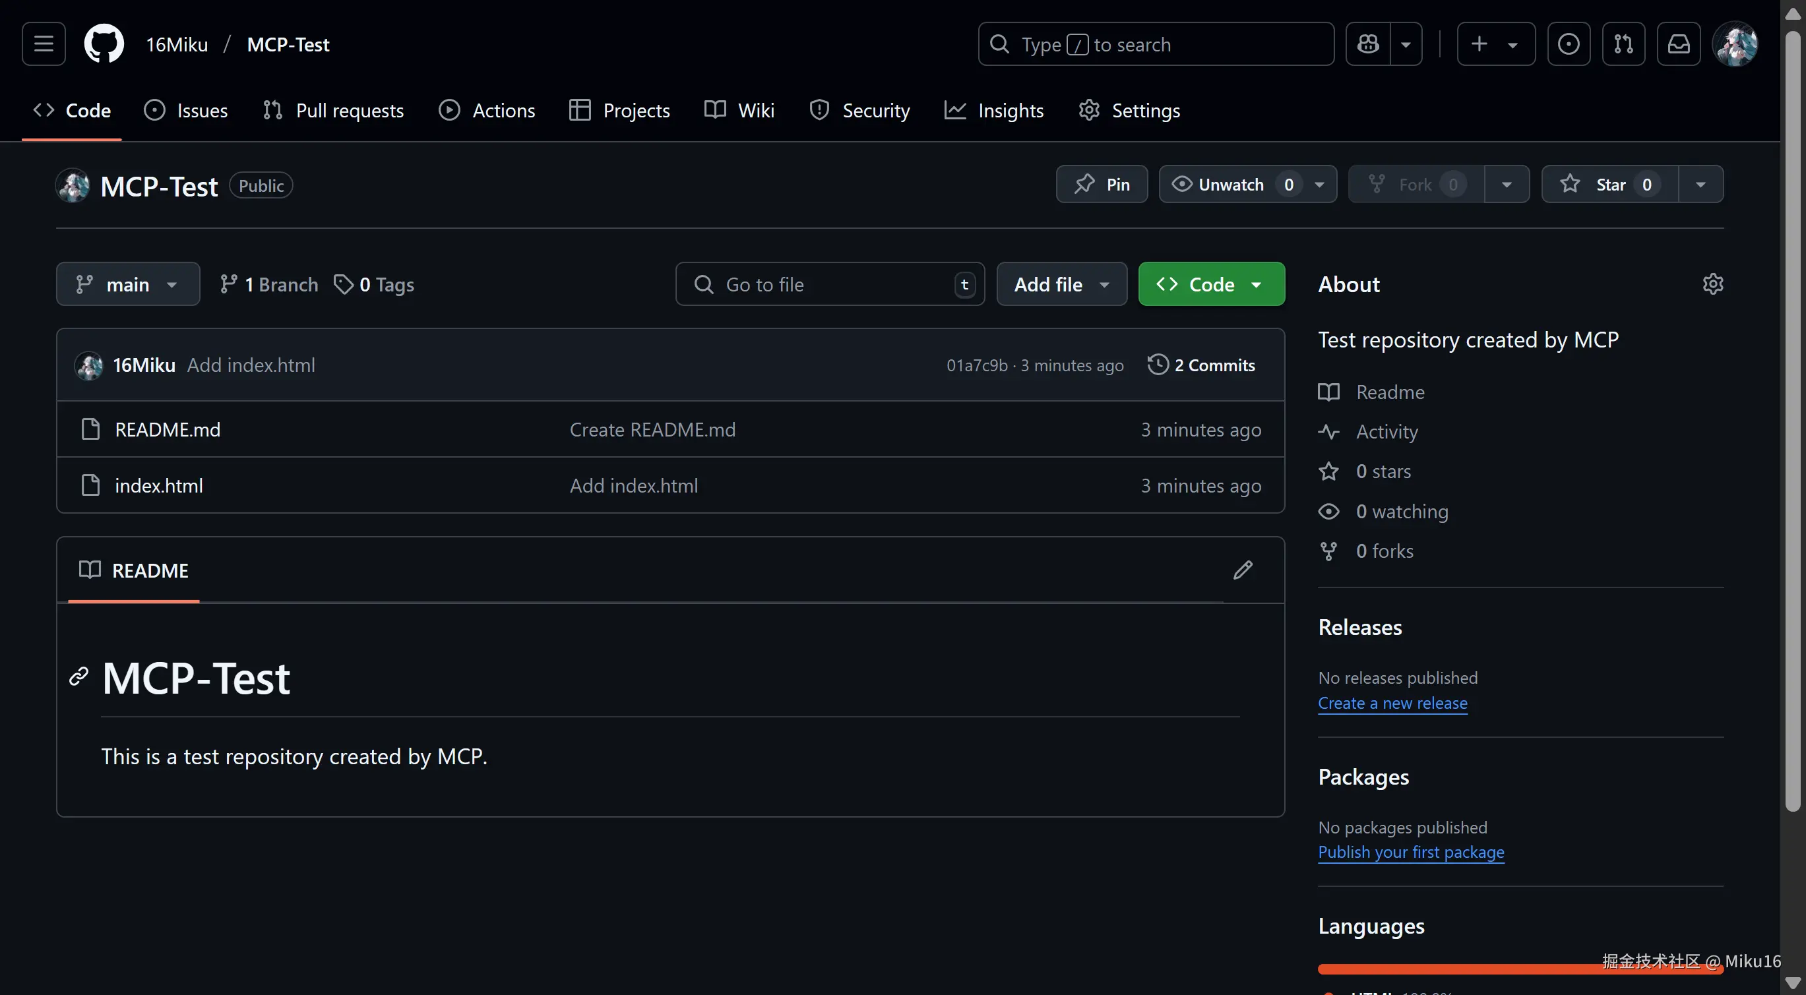Expand Copilot dropdown arrow in header
The image size is (1806, 995).
1406,44
